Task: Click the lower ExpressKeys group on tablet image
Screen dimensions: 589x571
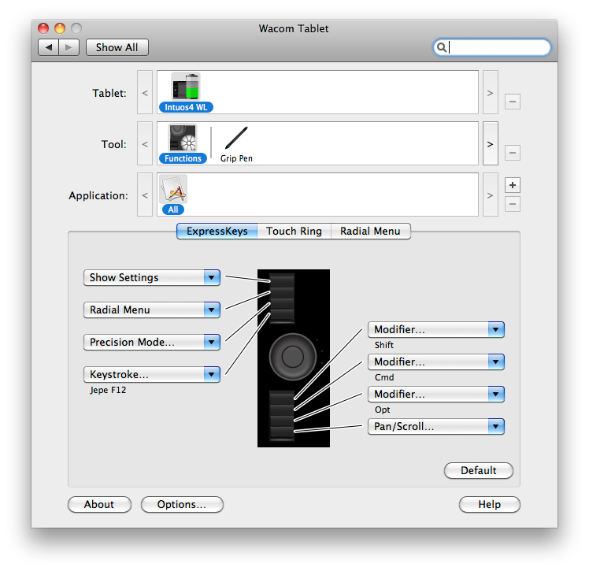Action: (x=282, y=416)
